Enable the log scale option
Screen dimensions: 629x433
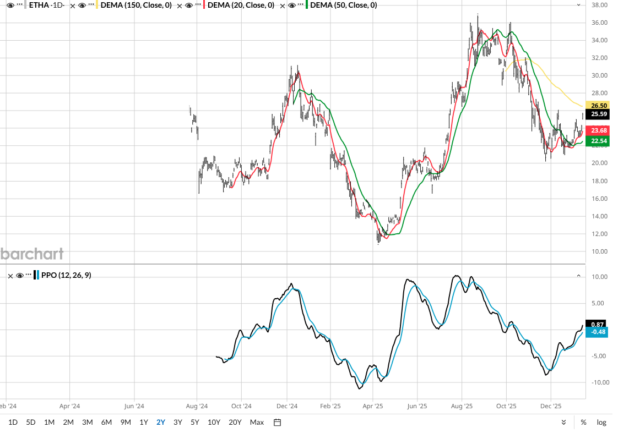[601, 423]
